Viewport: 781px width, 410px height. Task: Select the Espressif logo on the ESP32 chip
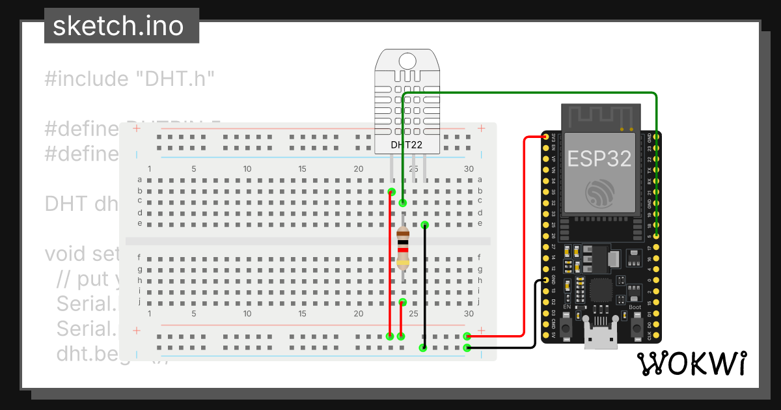click(x=599, y=192)
